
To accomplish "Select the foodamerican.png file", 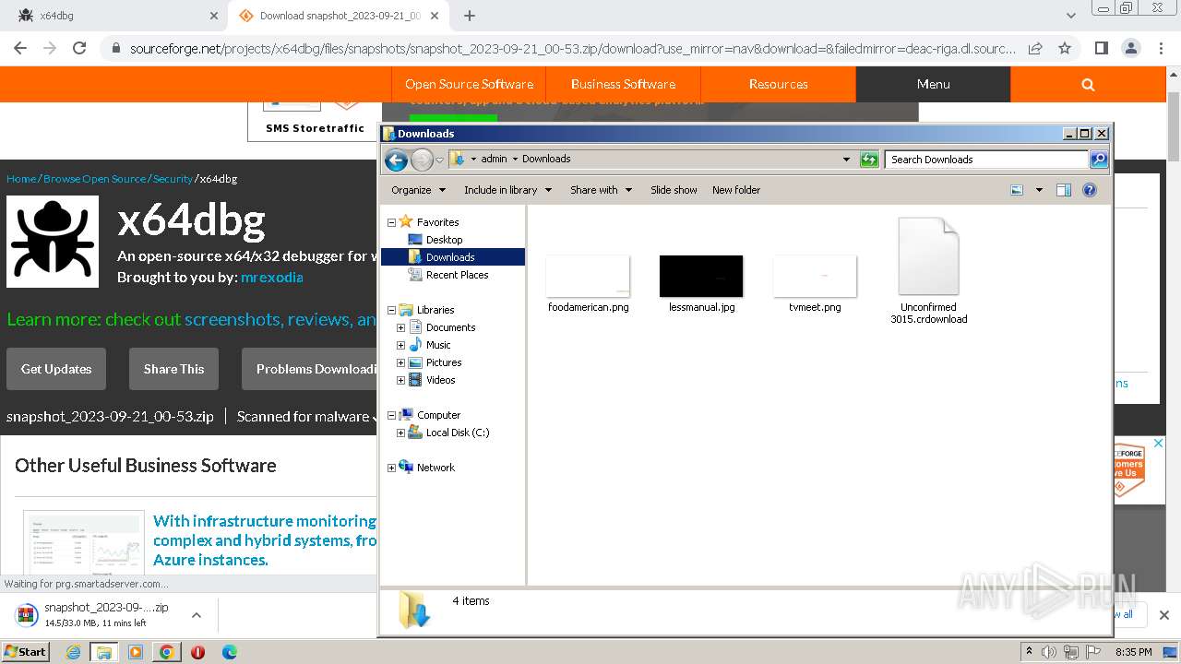I will pos(589,283).
